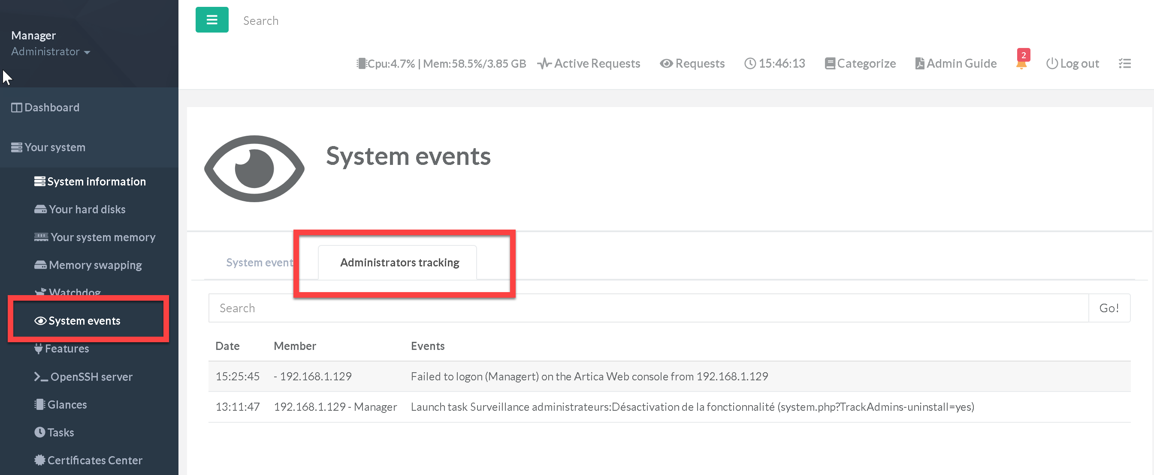The height and width of the screenshot is (475, 1154).
Task: Click Log out in top bar
Action: point(1072,63)
